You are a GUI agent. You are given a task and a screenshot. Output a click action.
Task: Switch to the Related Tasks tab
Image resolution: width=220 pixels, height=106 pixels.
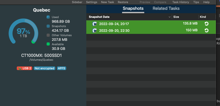[x=166, y=9]
